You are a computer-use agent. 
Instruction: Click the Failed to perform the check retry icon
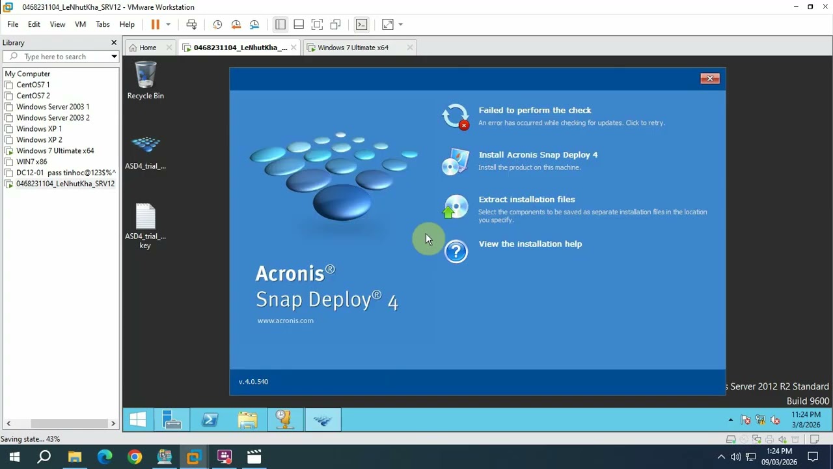(x=456, y=117)
